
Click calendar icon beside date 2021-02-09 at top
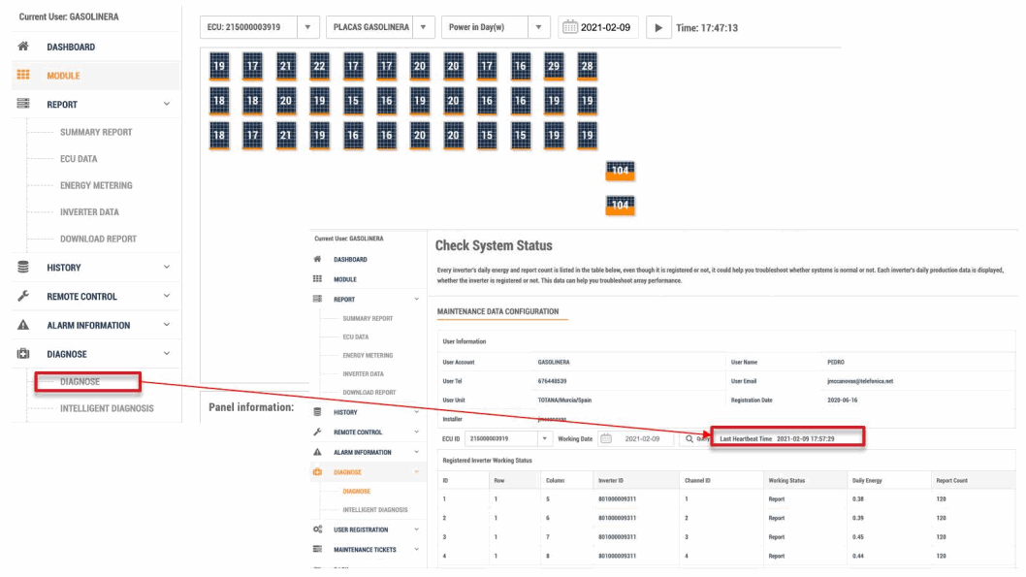pos(570,27)
